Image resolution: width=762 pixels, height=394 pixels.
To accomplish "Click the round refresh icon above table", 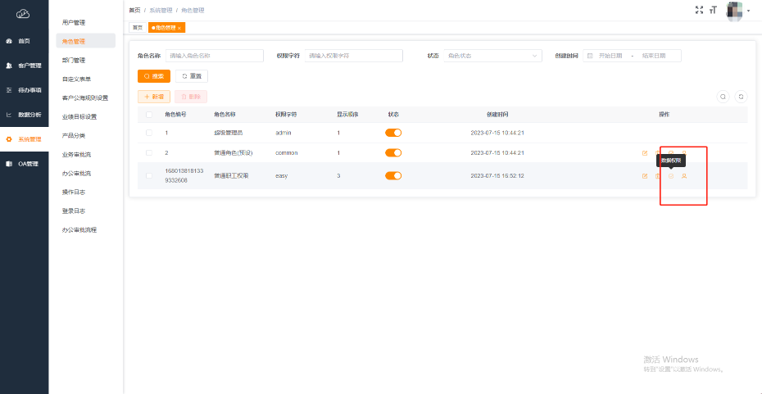I will pos(741,96).
